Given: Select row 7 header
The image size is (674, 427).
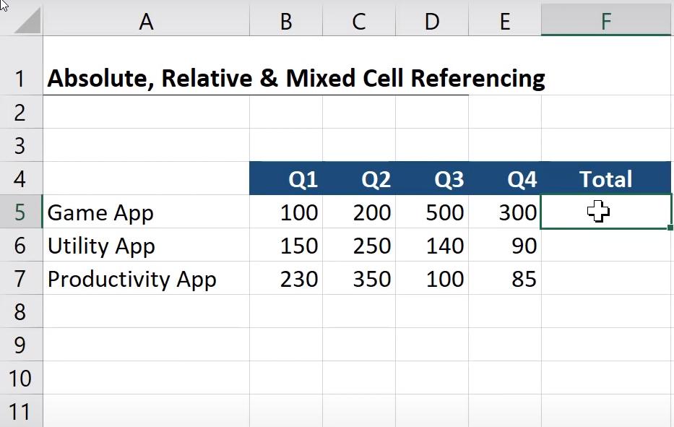Looking at the screenshot, I should pyautogui.click(x=21, y=278).
